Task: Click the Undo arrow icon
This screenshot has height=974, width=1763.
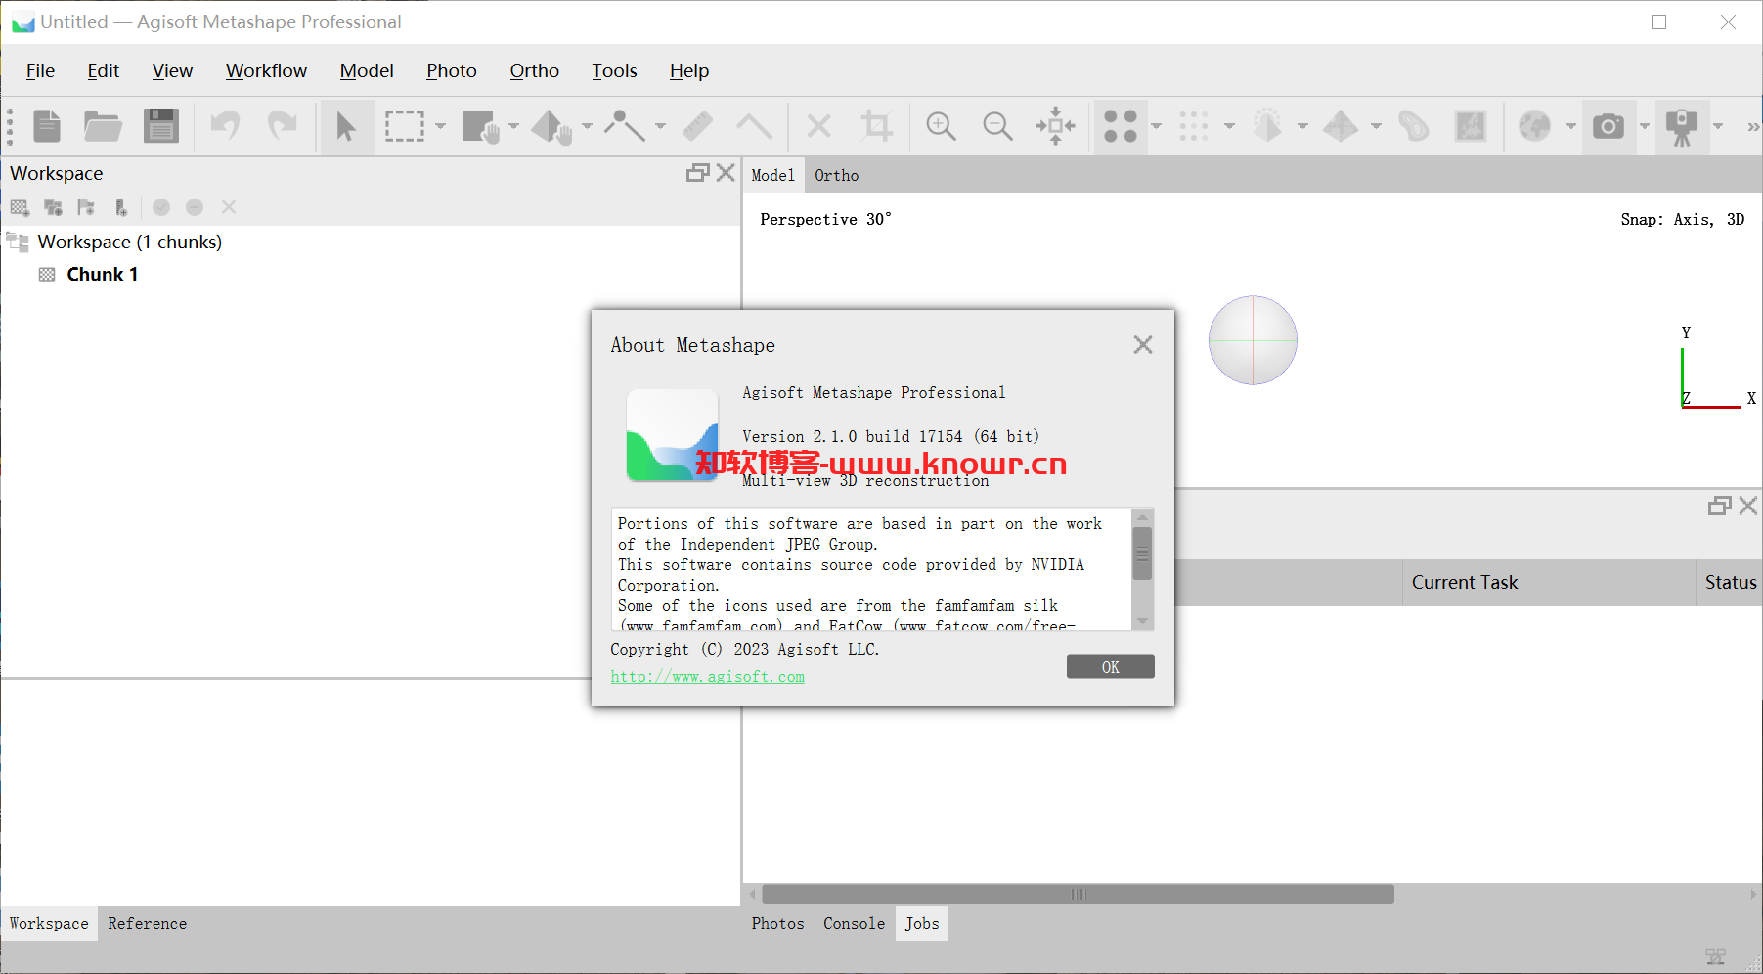Action: (226, 126)
